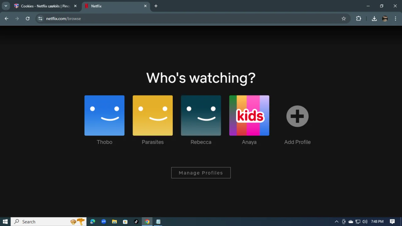Open Zoom from the taskbar
This screenshot has height=226, width=402.
(104, 222)
